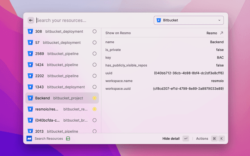
Task: Click the Hide detail button
Action: click(171, 138)
